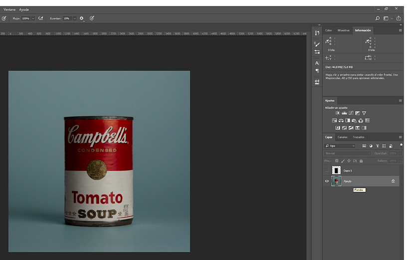Image resolution: width=409 pixels, height=260 pixels.
Task: Show the Capa 1 layer visibility
Action: 327,170
